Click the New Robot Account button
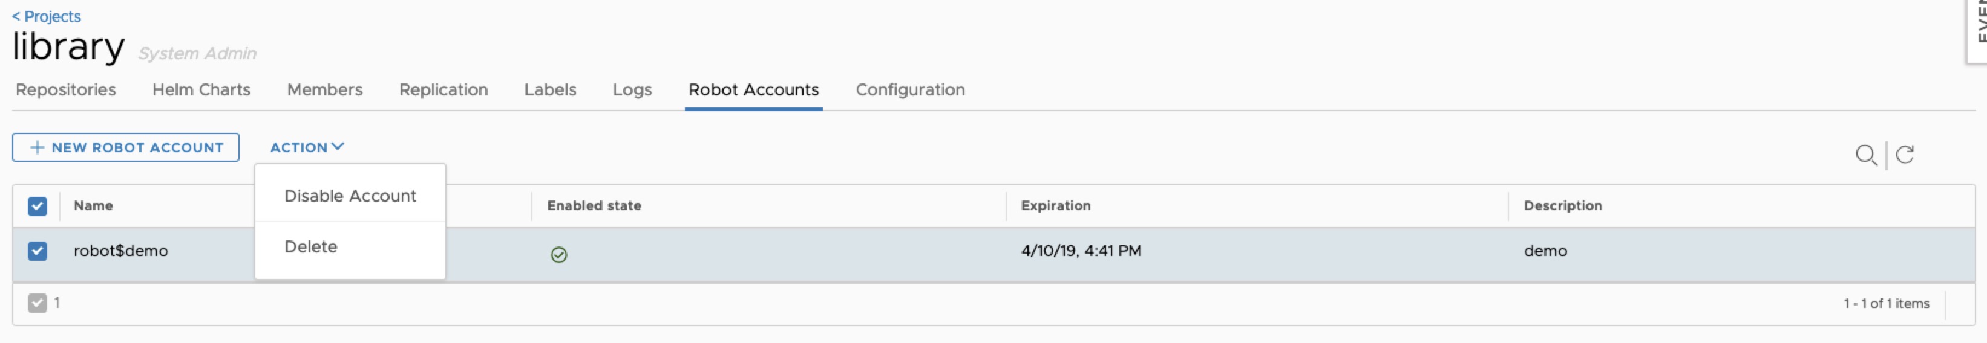The width and height of the screenshot is (1987, 343). click(126, 147)
